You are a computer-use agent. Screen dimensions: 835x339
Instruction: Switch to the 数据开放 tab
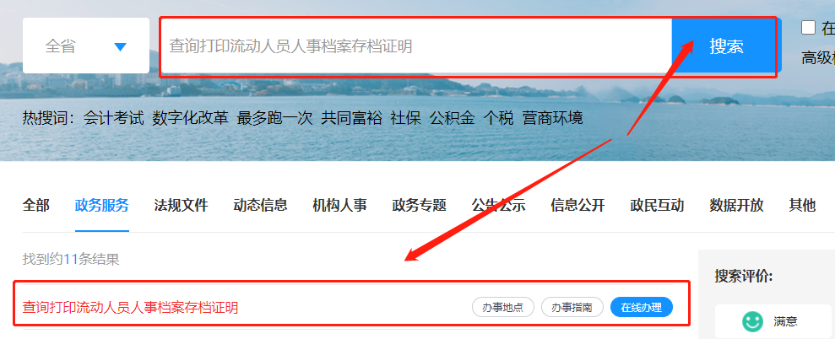point(736,205)
